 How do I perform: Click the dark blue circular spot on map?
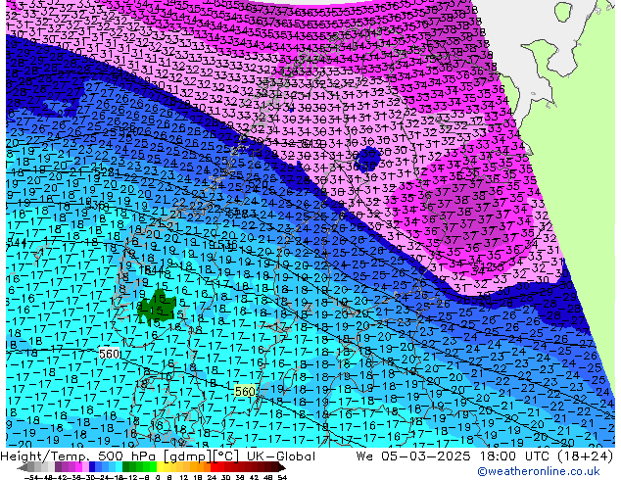[x=366, y=158]
